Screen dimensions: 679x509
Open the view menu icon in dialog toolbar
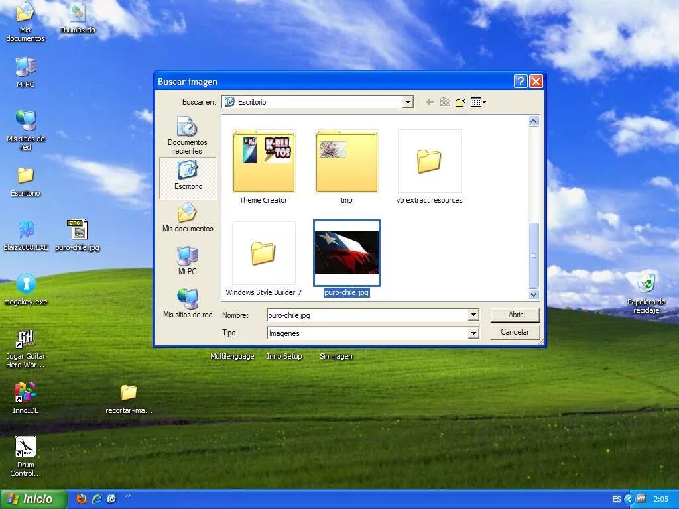(x=478, y=102)
